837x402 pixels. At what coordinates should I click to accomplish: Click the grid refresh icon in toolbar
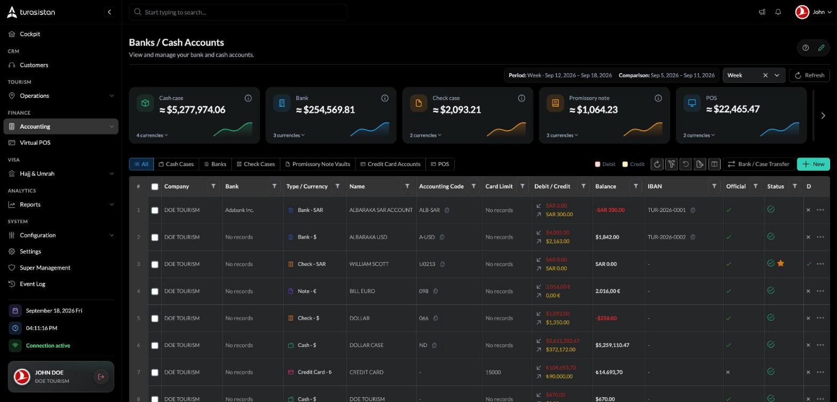[657, 164]
